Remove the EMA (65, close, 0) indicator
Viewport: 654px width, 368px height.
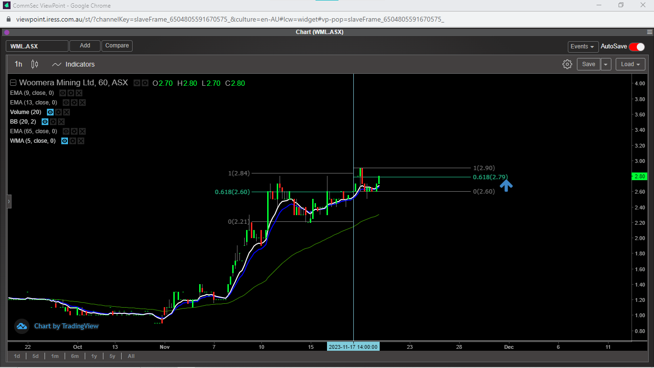82,131
